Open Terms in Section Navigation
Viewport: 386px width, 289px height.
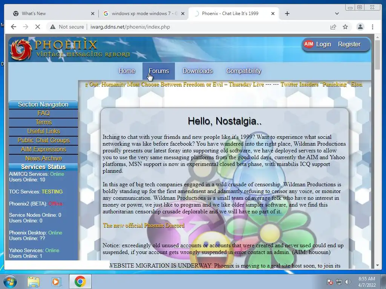[x=43, y=122]
